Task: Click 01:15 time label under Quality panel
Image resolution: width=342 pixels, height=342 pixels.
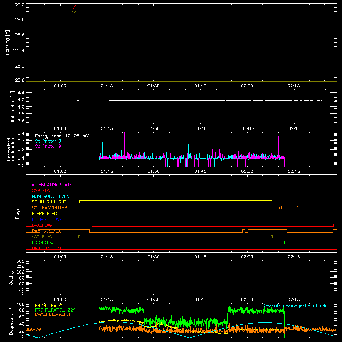Action: [x=107, y=300]
